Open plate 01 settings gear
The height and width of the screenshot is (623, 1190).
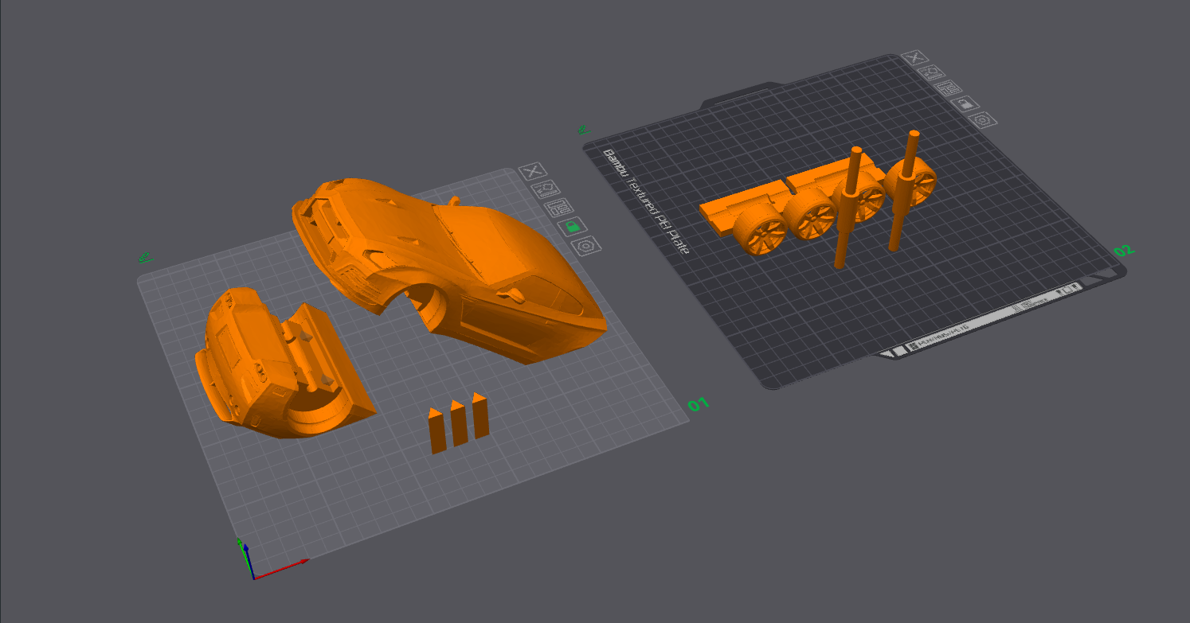coord(587,246)
